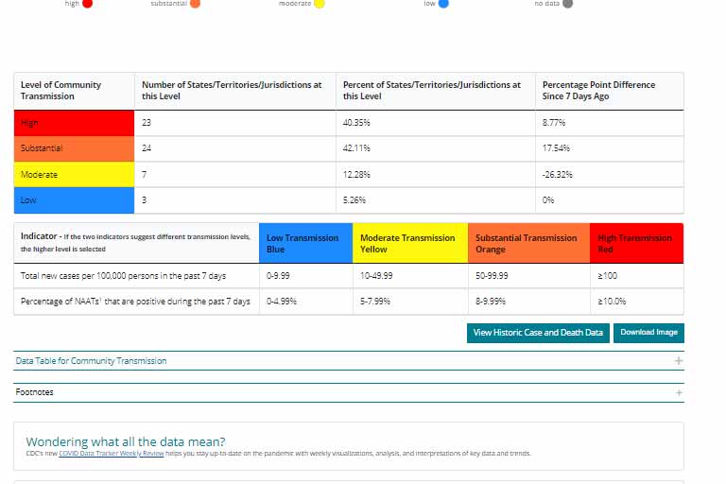Screen dimensions: 726x484
Task: Click Percentage Point Difference Since 7 Days Ago header
Action: coord(610,91)
